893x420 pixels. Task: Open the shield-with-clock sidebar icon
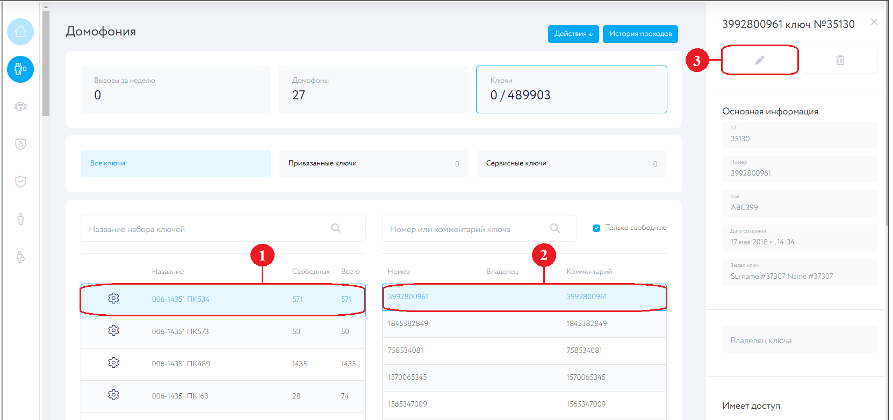click(20, 144)
